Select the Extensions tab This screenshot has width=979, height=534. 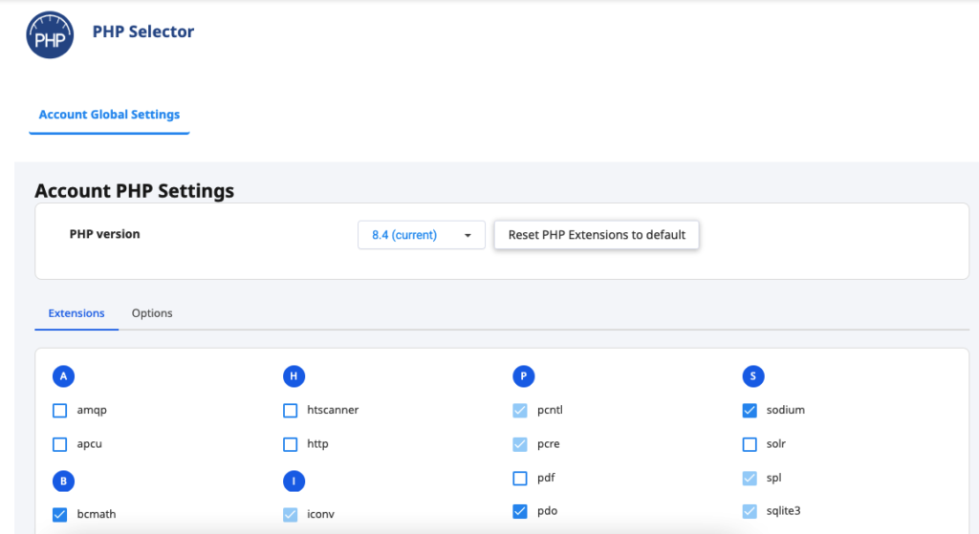76,313
